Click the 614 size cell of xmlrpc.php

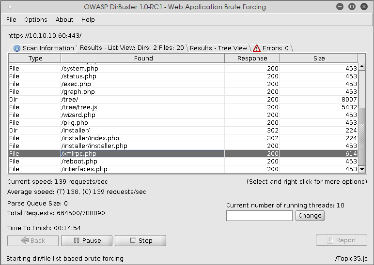319,154
